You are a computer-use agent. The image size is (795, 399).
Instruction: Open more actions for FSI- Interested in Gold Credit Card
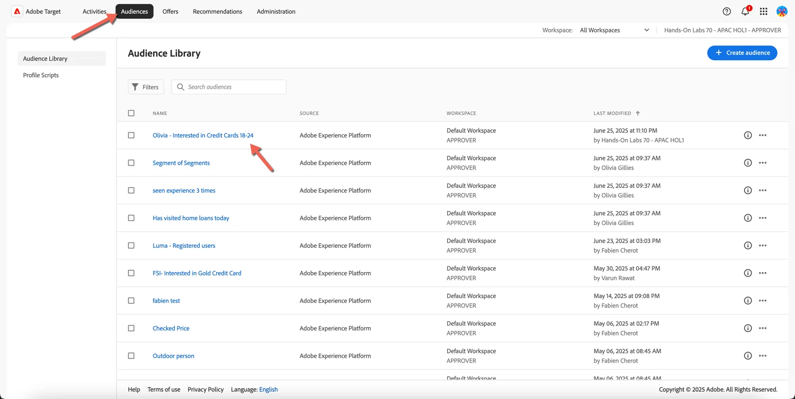tap(763, 273)
